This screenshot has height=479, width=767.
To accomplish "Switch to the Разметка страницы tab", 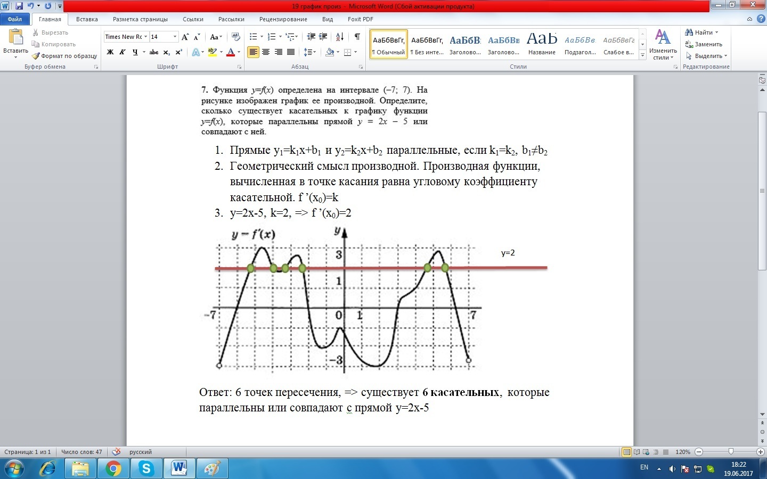I will 140,19.
